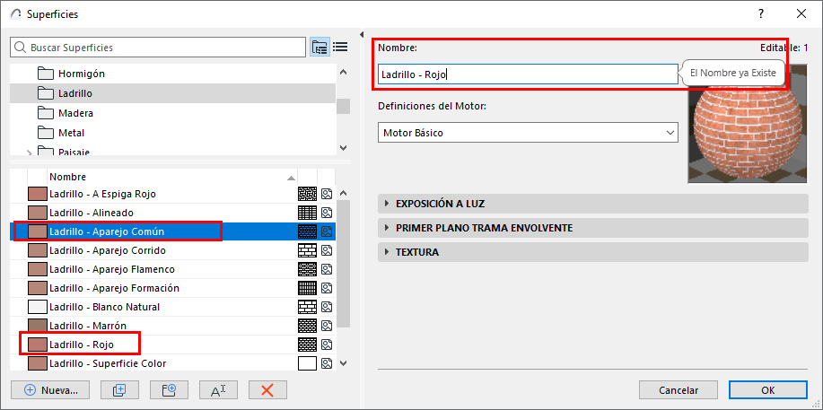Screen dimensions: 823x410
Task: Click hatch pattern icon of Ladrillo - Aparejo Corrido
Action: click(x=307, y=250)
